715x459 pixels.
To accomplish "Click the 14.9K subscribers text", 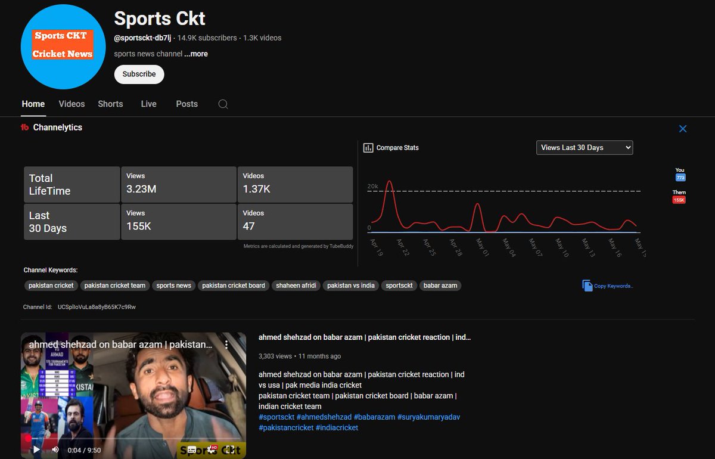I will tap(207, 38).
